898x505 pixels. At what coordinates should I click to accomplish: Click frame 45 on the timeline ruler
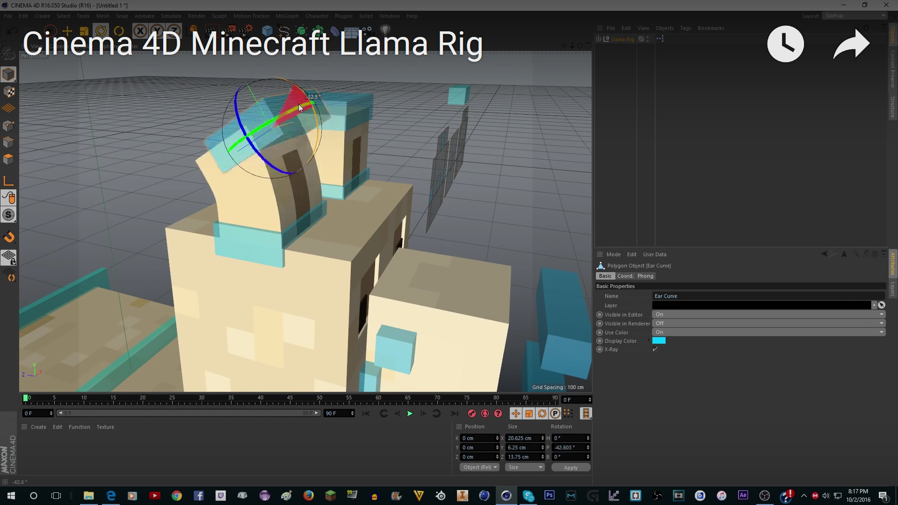[x=290, y=398]
